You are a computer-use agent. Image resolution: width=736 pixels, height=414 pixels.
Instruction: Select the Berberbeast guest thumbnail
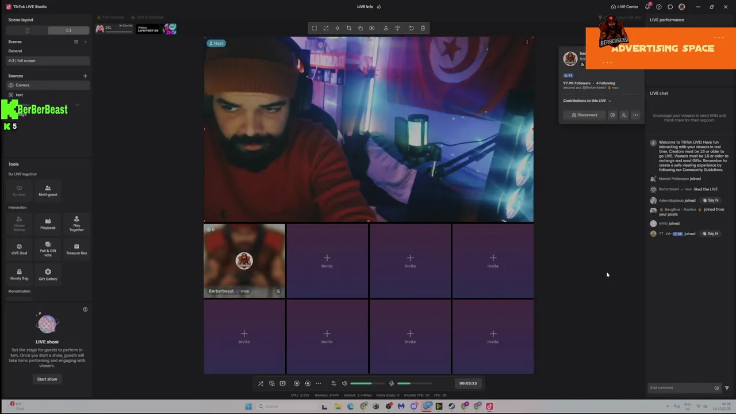pos(244,261)
